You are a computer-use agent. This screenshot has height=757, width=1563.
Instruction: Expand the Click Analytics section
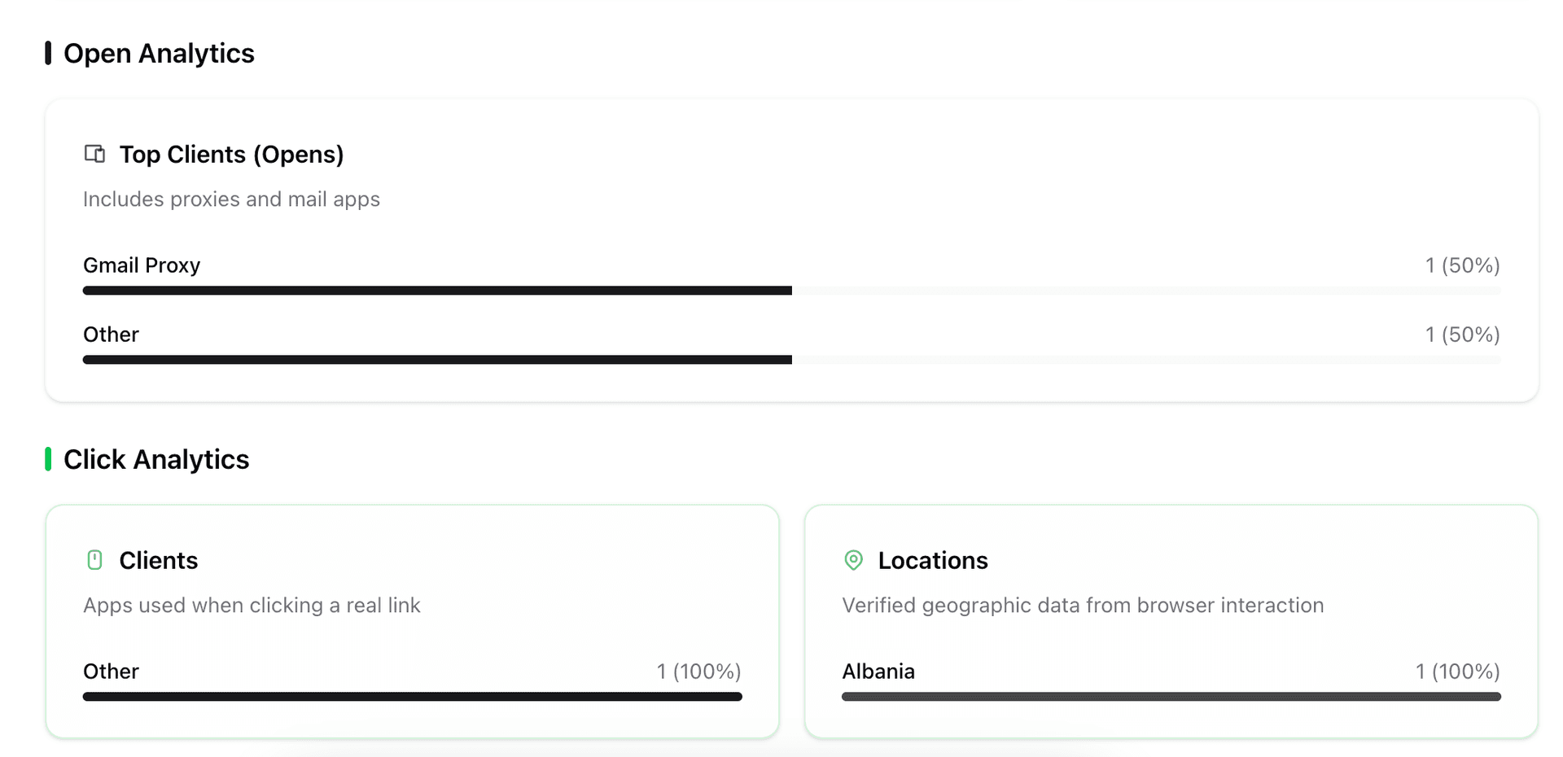click(x=157, y=459)
